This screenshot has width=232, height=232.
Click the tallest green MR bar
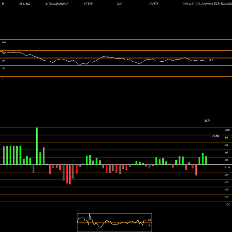tap(37, 146)
